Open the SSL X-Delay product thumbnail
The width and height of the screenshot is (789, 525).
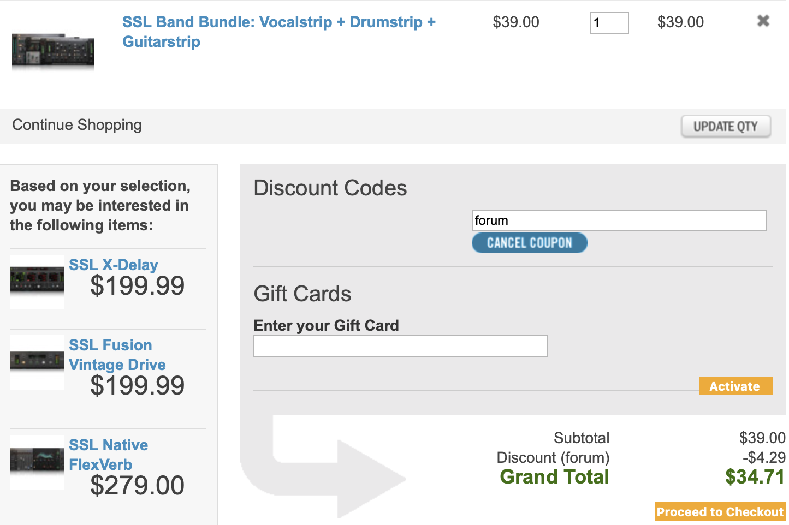(37, 282)
